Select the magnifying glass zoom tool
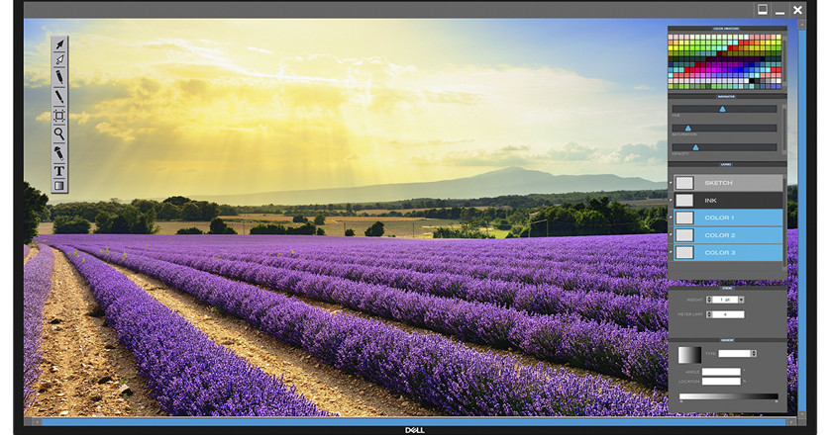 pos(59,134)
